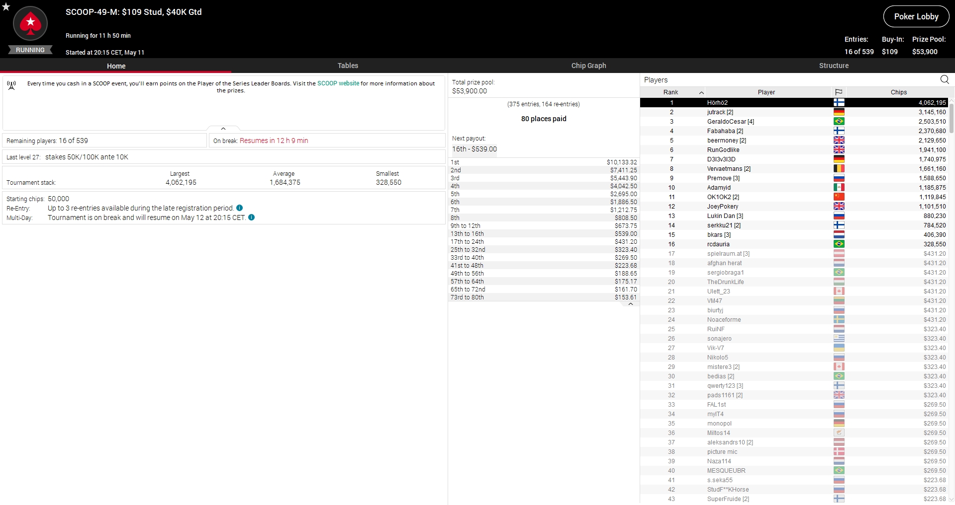This screenshot has width=955, height=505.
Task: Click the Rank column header label
Action: coord(670,92)
